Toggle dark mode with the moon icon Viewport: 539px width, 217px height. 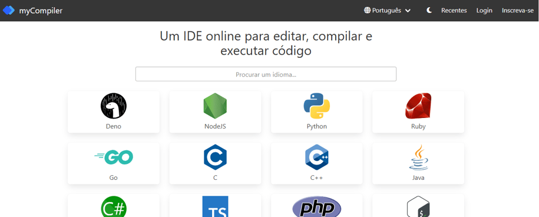tap(429, 10)
